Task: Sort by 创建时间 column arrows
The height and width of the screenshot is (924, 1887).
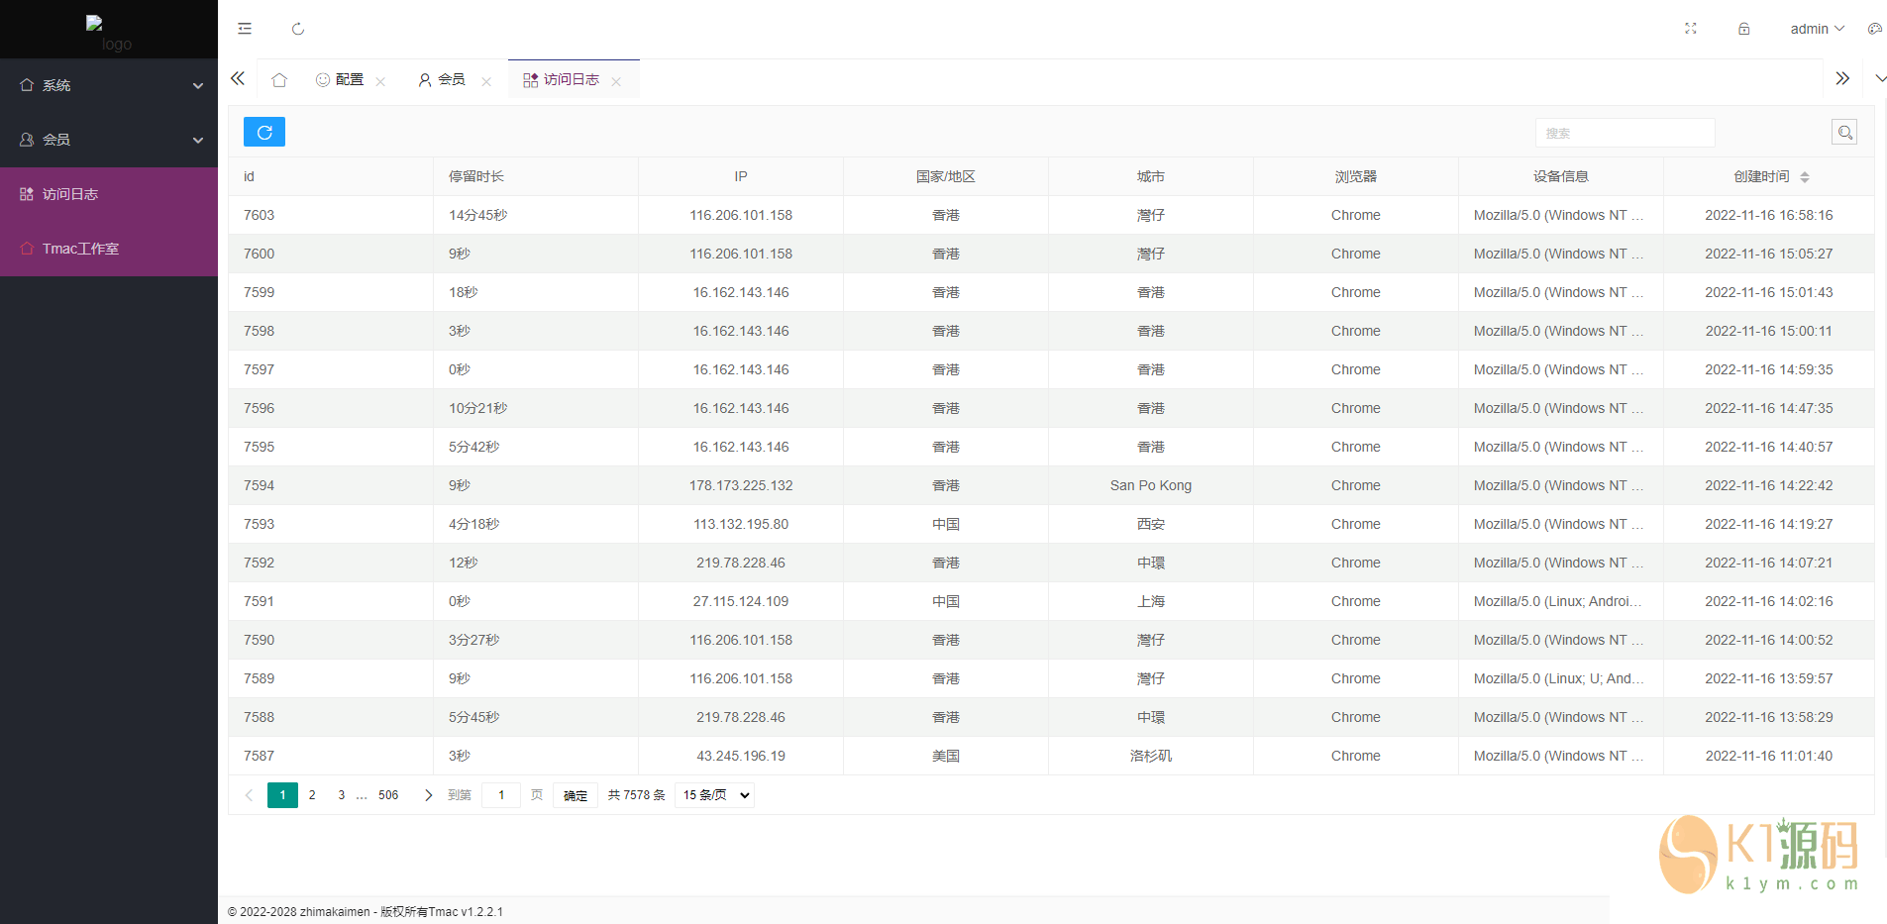Action: [x=1804, y=177]
